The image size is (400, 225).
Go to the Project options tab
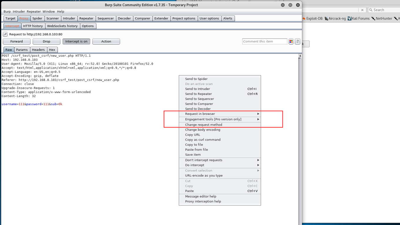coord(184,18)
